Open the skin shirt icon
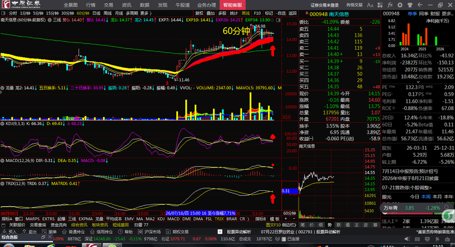The height and width of the screenshot is (247, 455). pyautogui.click(x=410, y=5)
